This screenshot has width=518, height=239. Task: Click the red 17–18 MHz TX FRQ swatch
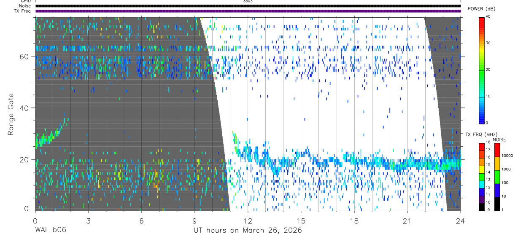[481, 147]
